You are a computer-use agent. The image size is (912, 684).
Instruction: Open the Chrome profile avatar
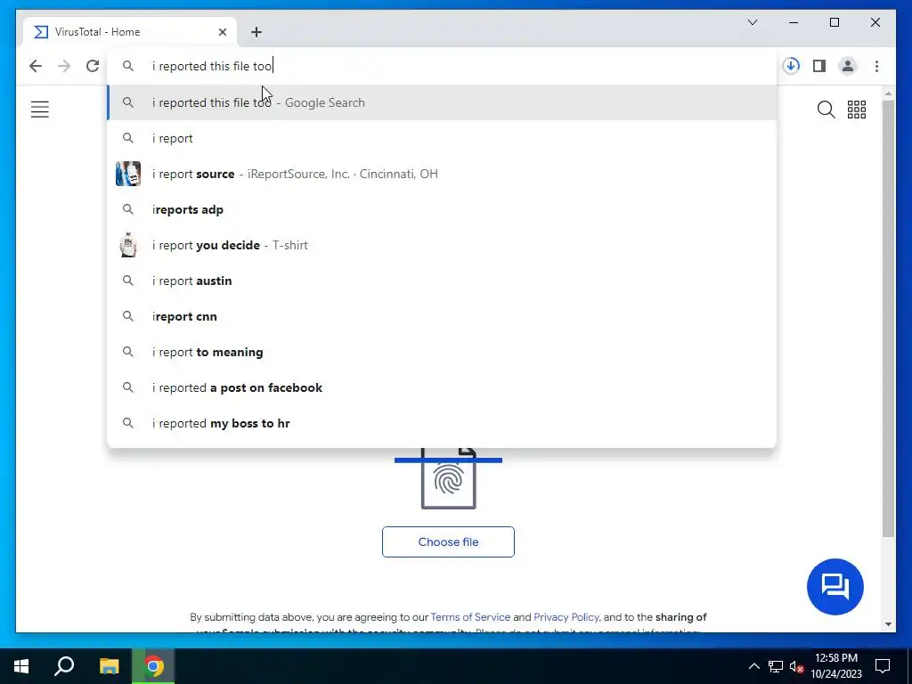point(848,66)
